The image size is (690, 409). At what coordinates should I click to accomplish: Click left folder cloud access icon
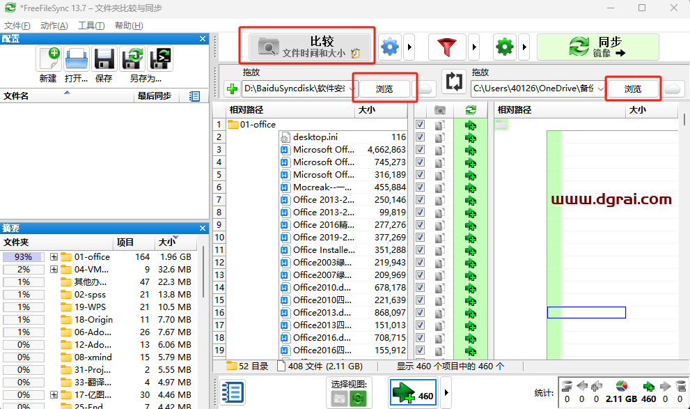click(x=425, y=88)
